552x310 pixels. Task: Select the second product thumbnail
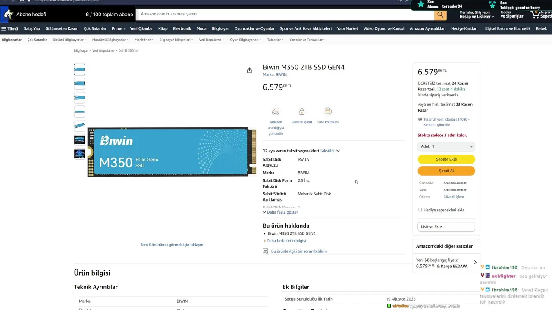[x=79, y=84]
